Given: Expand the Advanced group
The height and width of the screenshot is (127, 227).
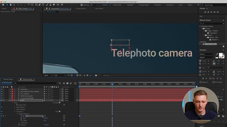Looking at the screenshot, I should click(20, 122).
